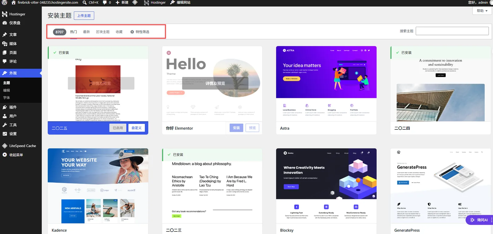Image resolution: width=493 pixels, height=234 pixels.
Task: Click the 上传主题 upload button
Action: (x=84, y=16)
